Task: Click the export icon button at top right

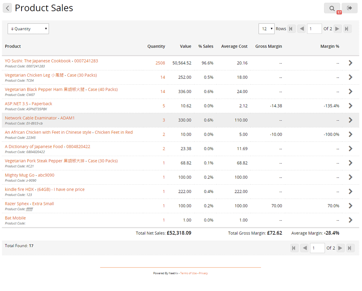Action: pos(349,8)
